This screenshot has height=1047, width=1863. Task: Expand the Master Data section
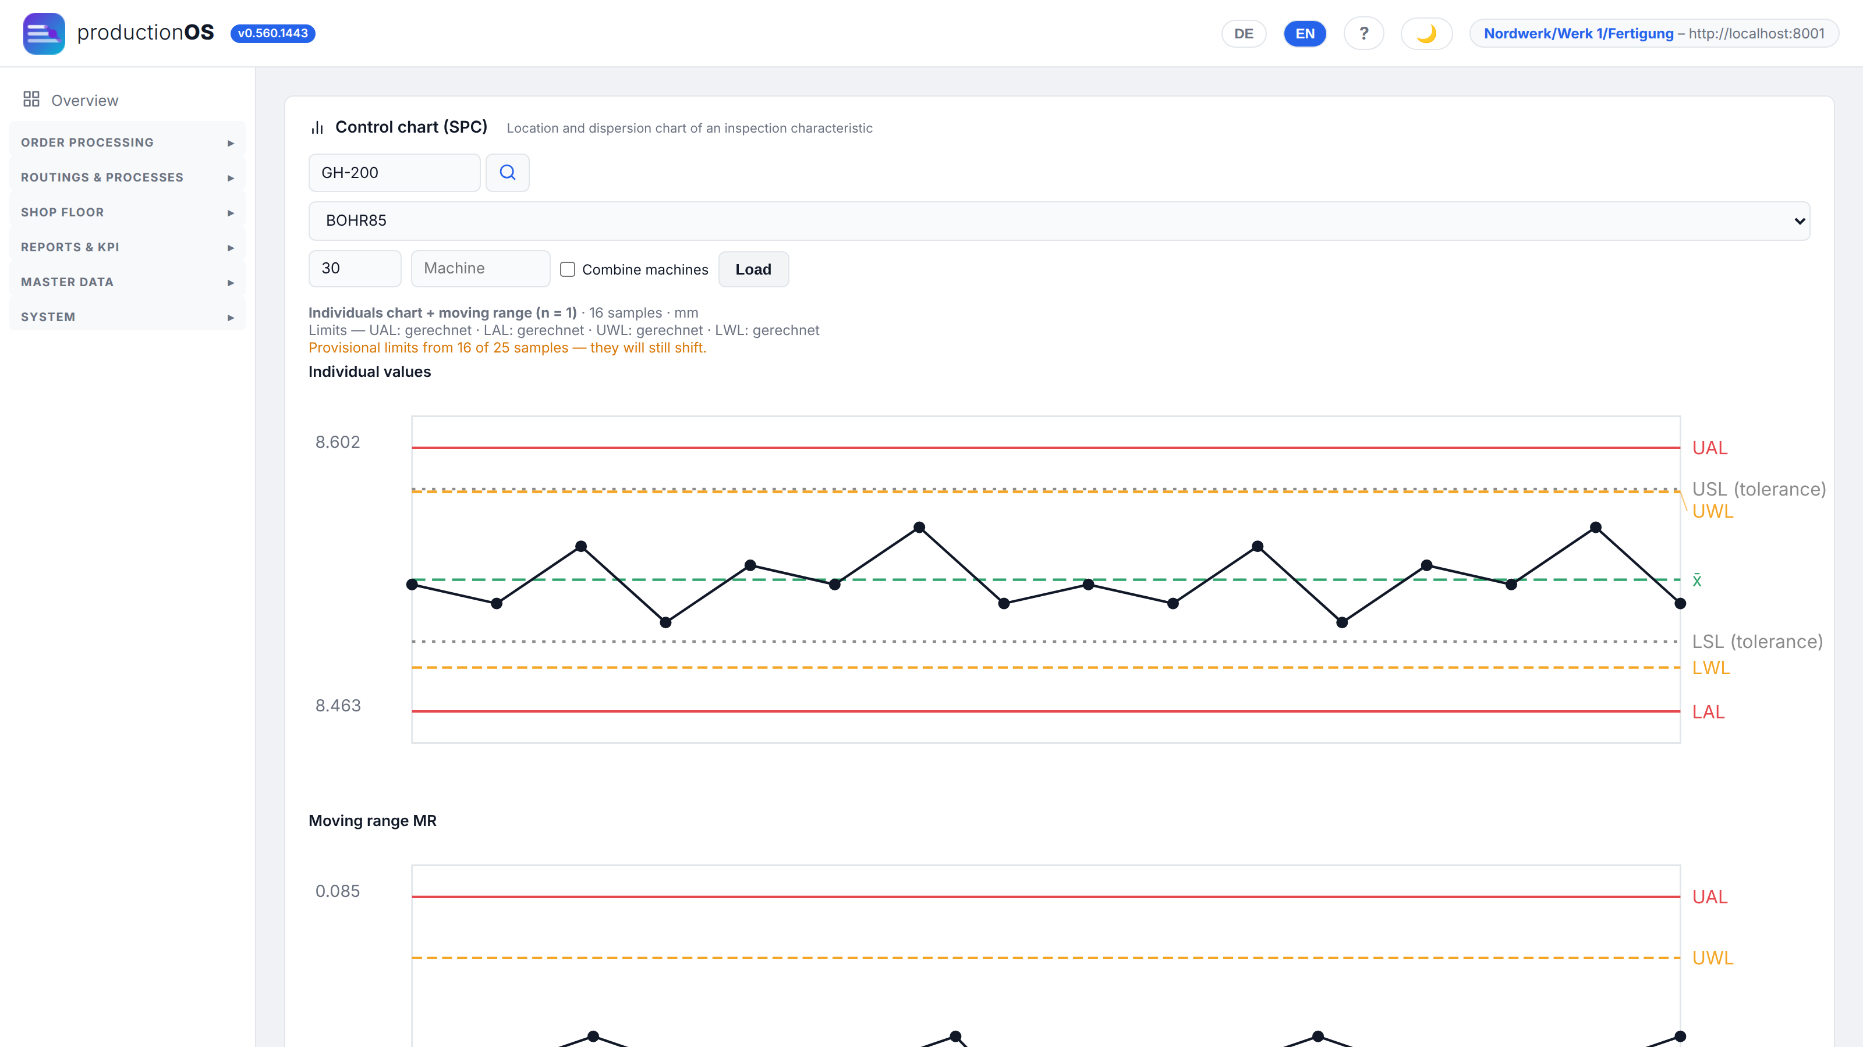tap(127, 282)
